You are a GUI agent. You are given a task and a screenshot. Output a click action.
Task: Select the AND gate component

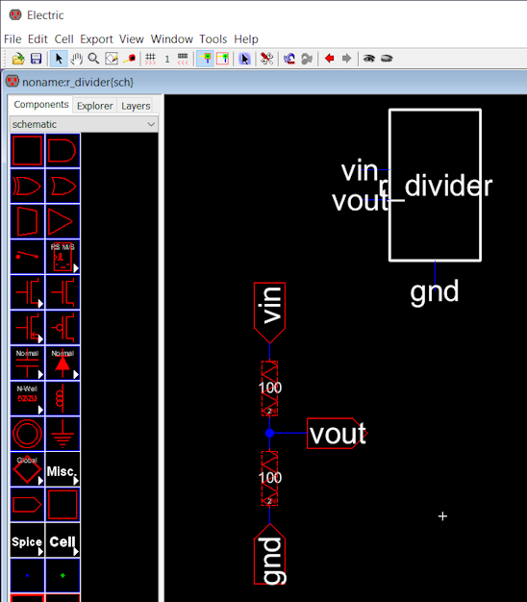(63, 150)
